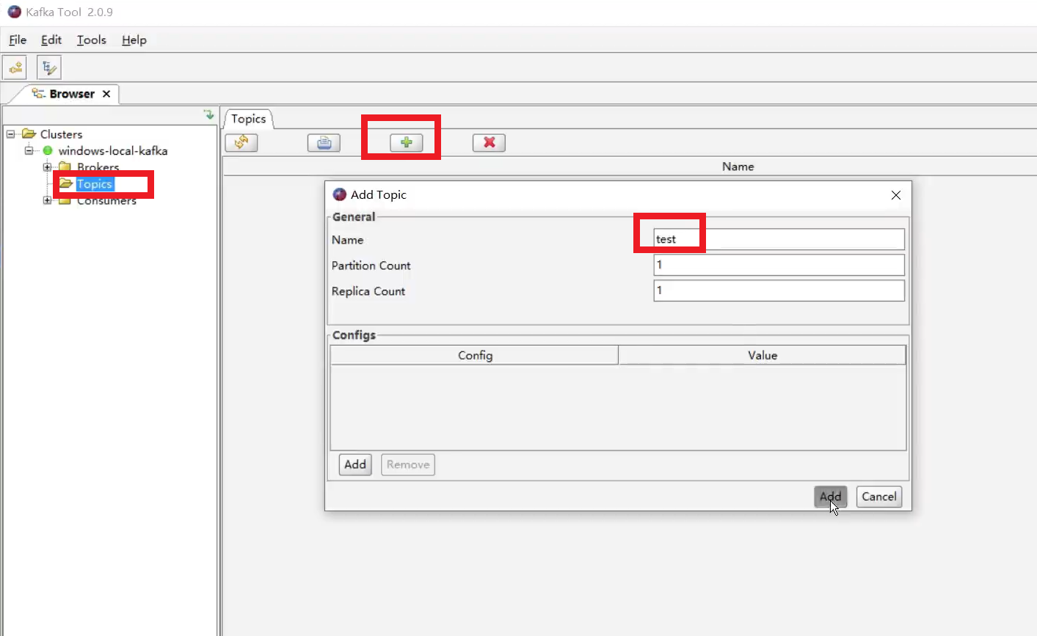
Task: Select the windows-local-kafka cluster
Action: pyautogui.click(x=113, y=151)
